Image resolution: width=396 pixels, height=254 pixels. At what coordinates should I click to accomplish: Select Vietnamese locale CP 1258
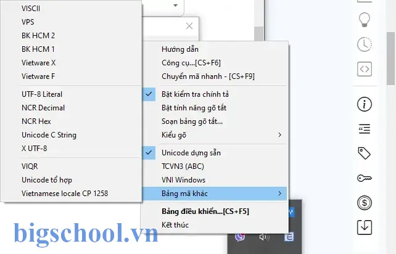tap(71, 194)
